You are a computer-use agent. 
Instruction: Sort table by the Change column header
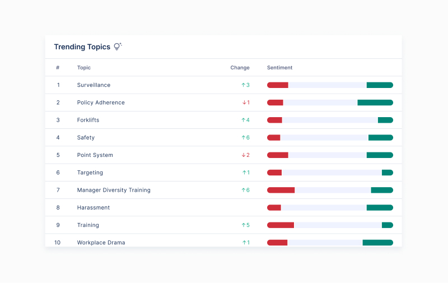tap(240, 68)
